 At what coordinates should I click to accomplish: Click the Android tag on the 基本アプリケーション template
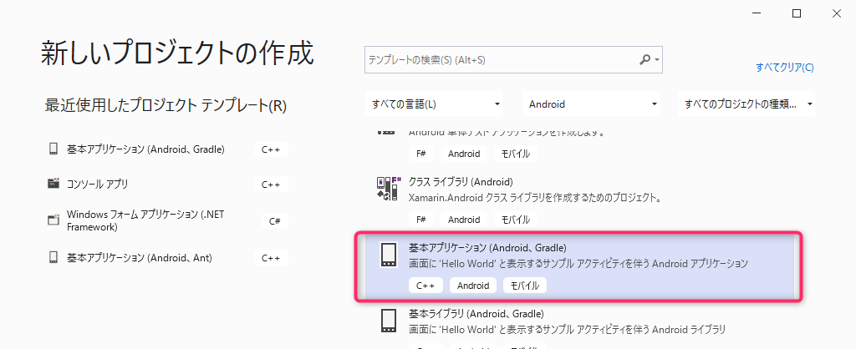pyautogui.click(x=473, y=286)
